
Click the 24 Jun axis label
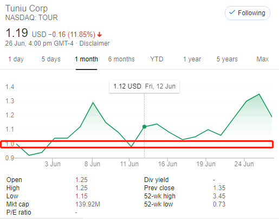coord(244,164)
